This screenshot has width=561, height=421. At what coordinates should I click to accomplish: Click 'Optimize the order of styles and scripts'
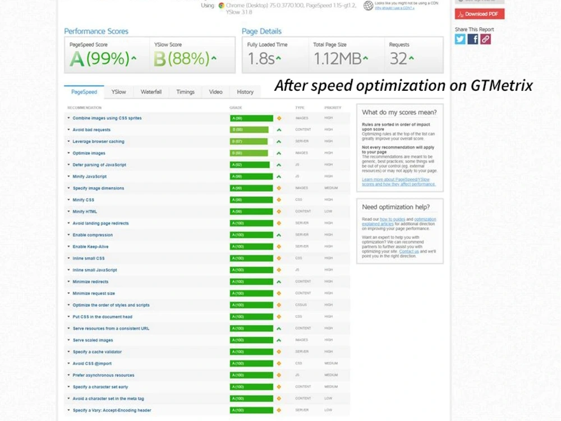click(x=111, y=305)
